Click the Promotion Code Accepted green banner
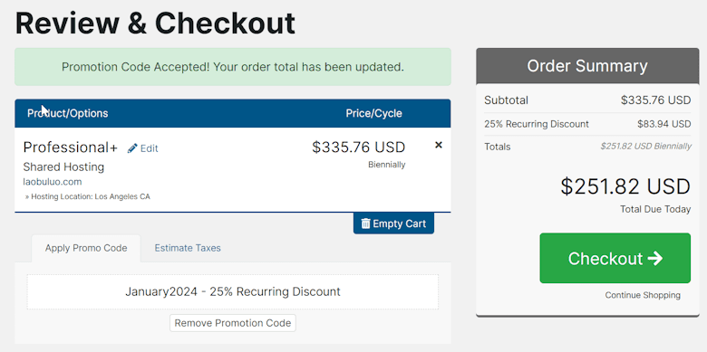This screenshot has height=352, width=707. click(x=233, y=67)
